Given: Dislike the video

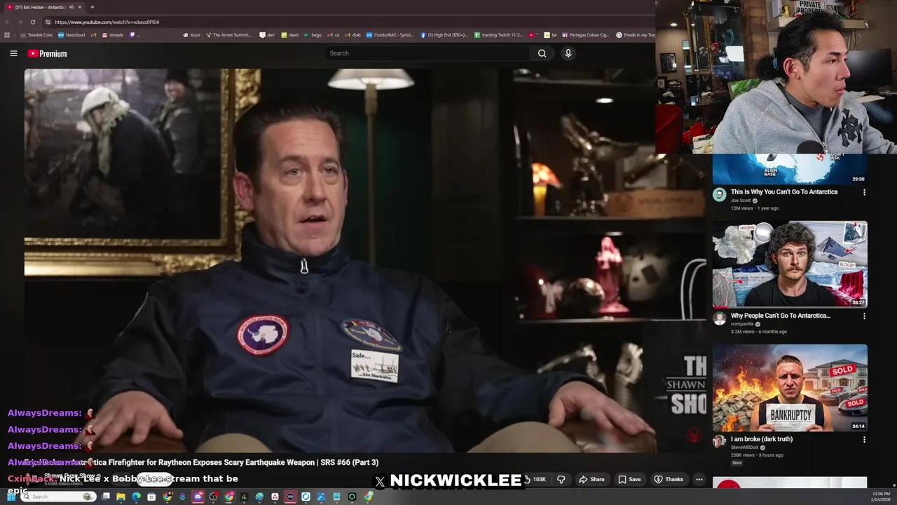Looking at the screenshot, I should pos(561,479).
